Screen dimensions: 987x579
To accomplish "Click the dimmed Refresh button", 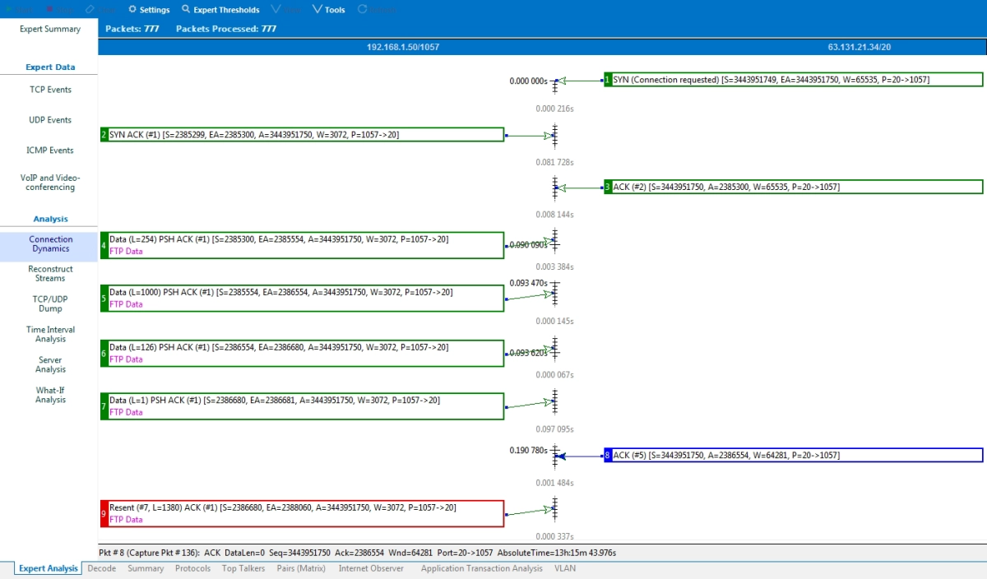I will coord(378,10).
